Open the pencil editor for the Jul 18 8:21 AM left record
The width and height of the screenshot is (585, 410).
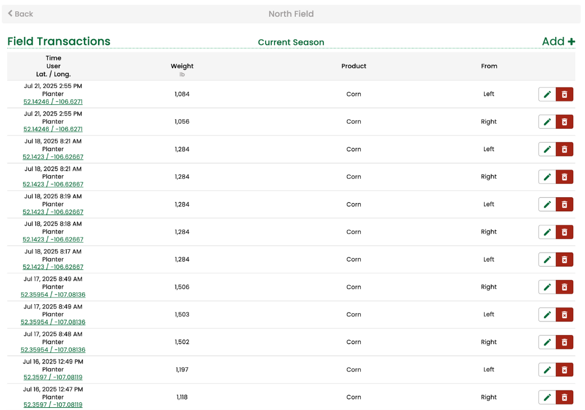[x=547, y=149]
